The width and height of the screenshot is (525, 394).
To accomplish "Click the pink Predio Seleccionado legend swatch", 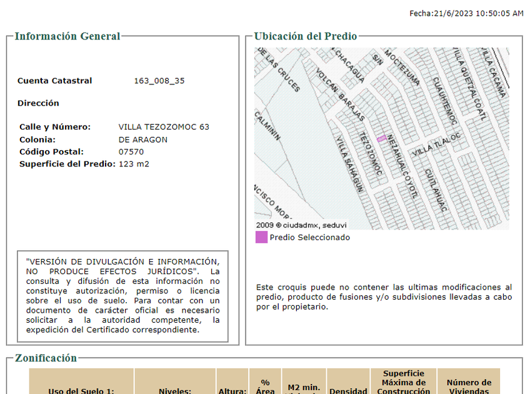I will click(261, 238).
